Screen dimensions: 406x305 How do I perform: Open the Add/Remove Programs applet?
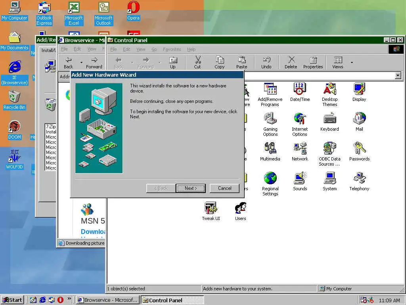pyautogui.click(x=270, y=95)
